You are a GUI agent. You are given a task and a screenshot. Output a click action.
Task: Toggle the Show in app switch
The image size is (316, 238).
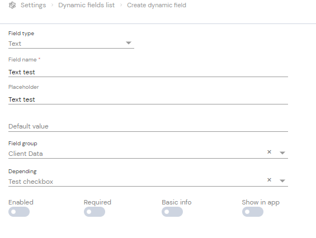pos(253,212)
